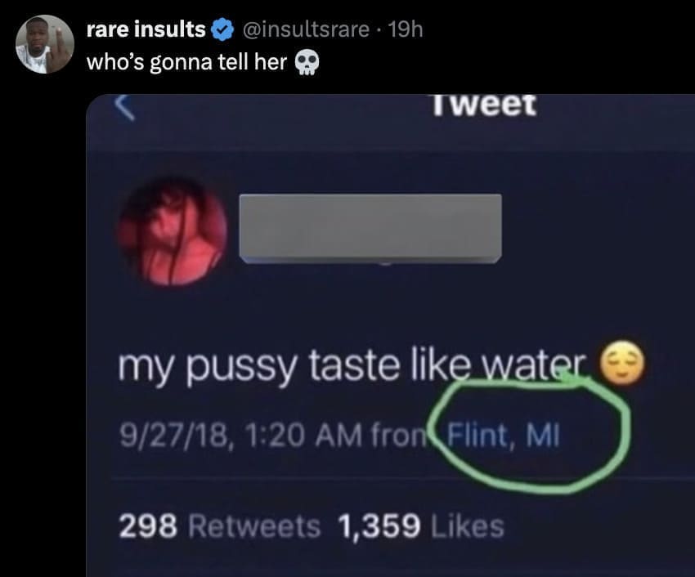695x577 pixels.
Task: Click the blue verified badge
Action: [x=221, y=31]
